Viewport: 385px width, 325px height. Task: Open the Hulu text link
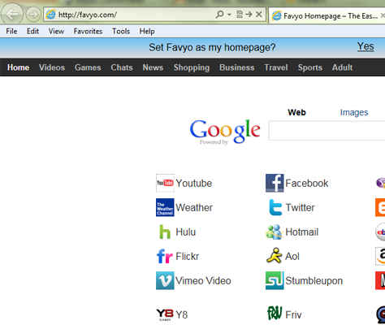(186, 232)
